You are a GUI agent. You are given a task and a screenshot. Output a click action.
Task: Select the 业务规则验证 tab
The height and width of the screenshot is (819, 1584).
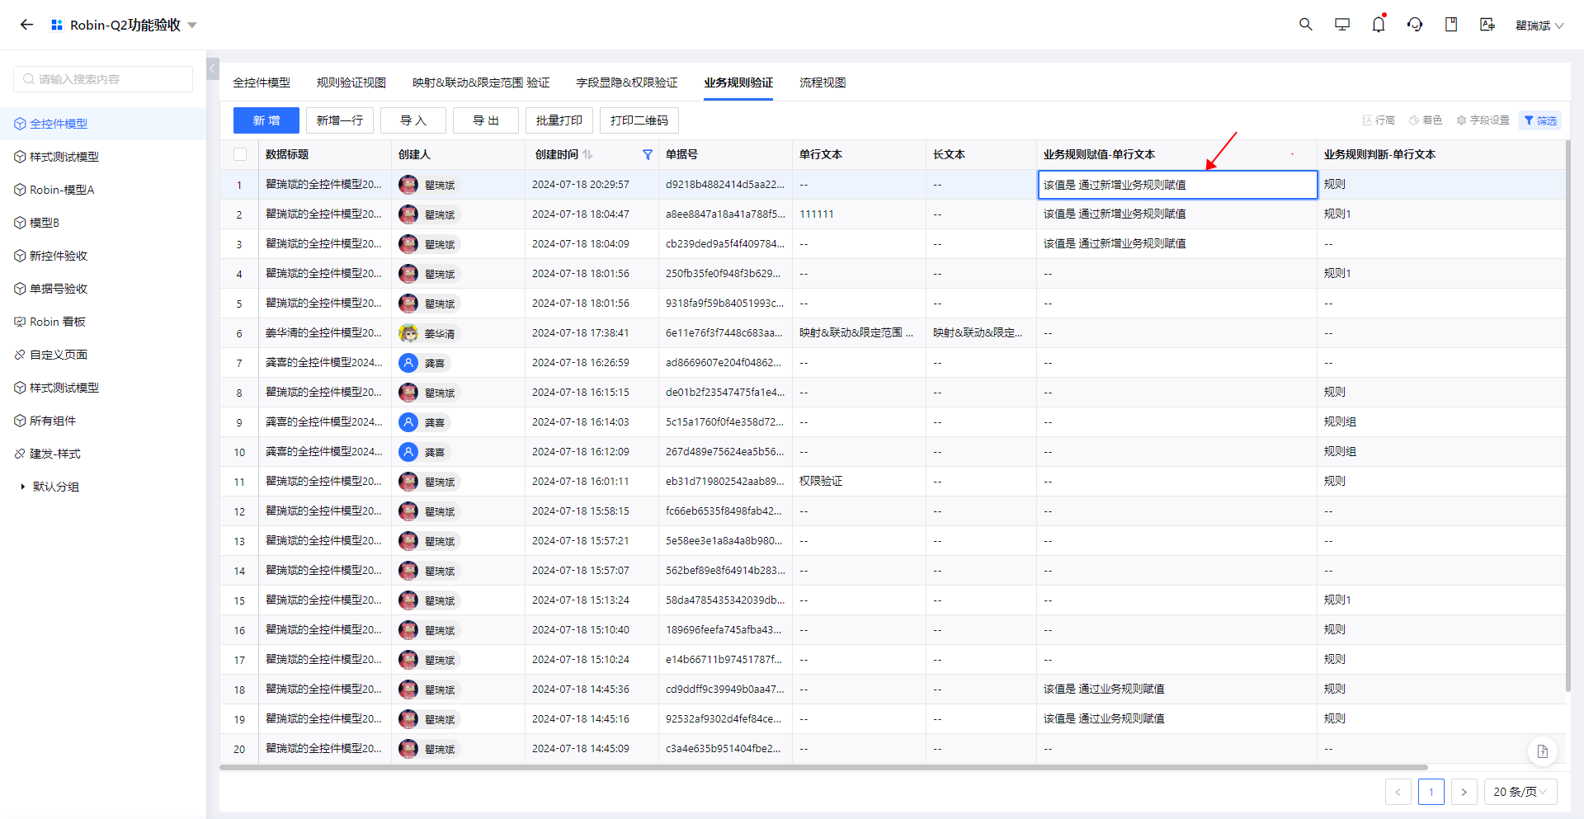(x=738, y=82)
